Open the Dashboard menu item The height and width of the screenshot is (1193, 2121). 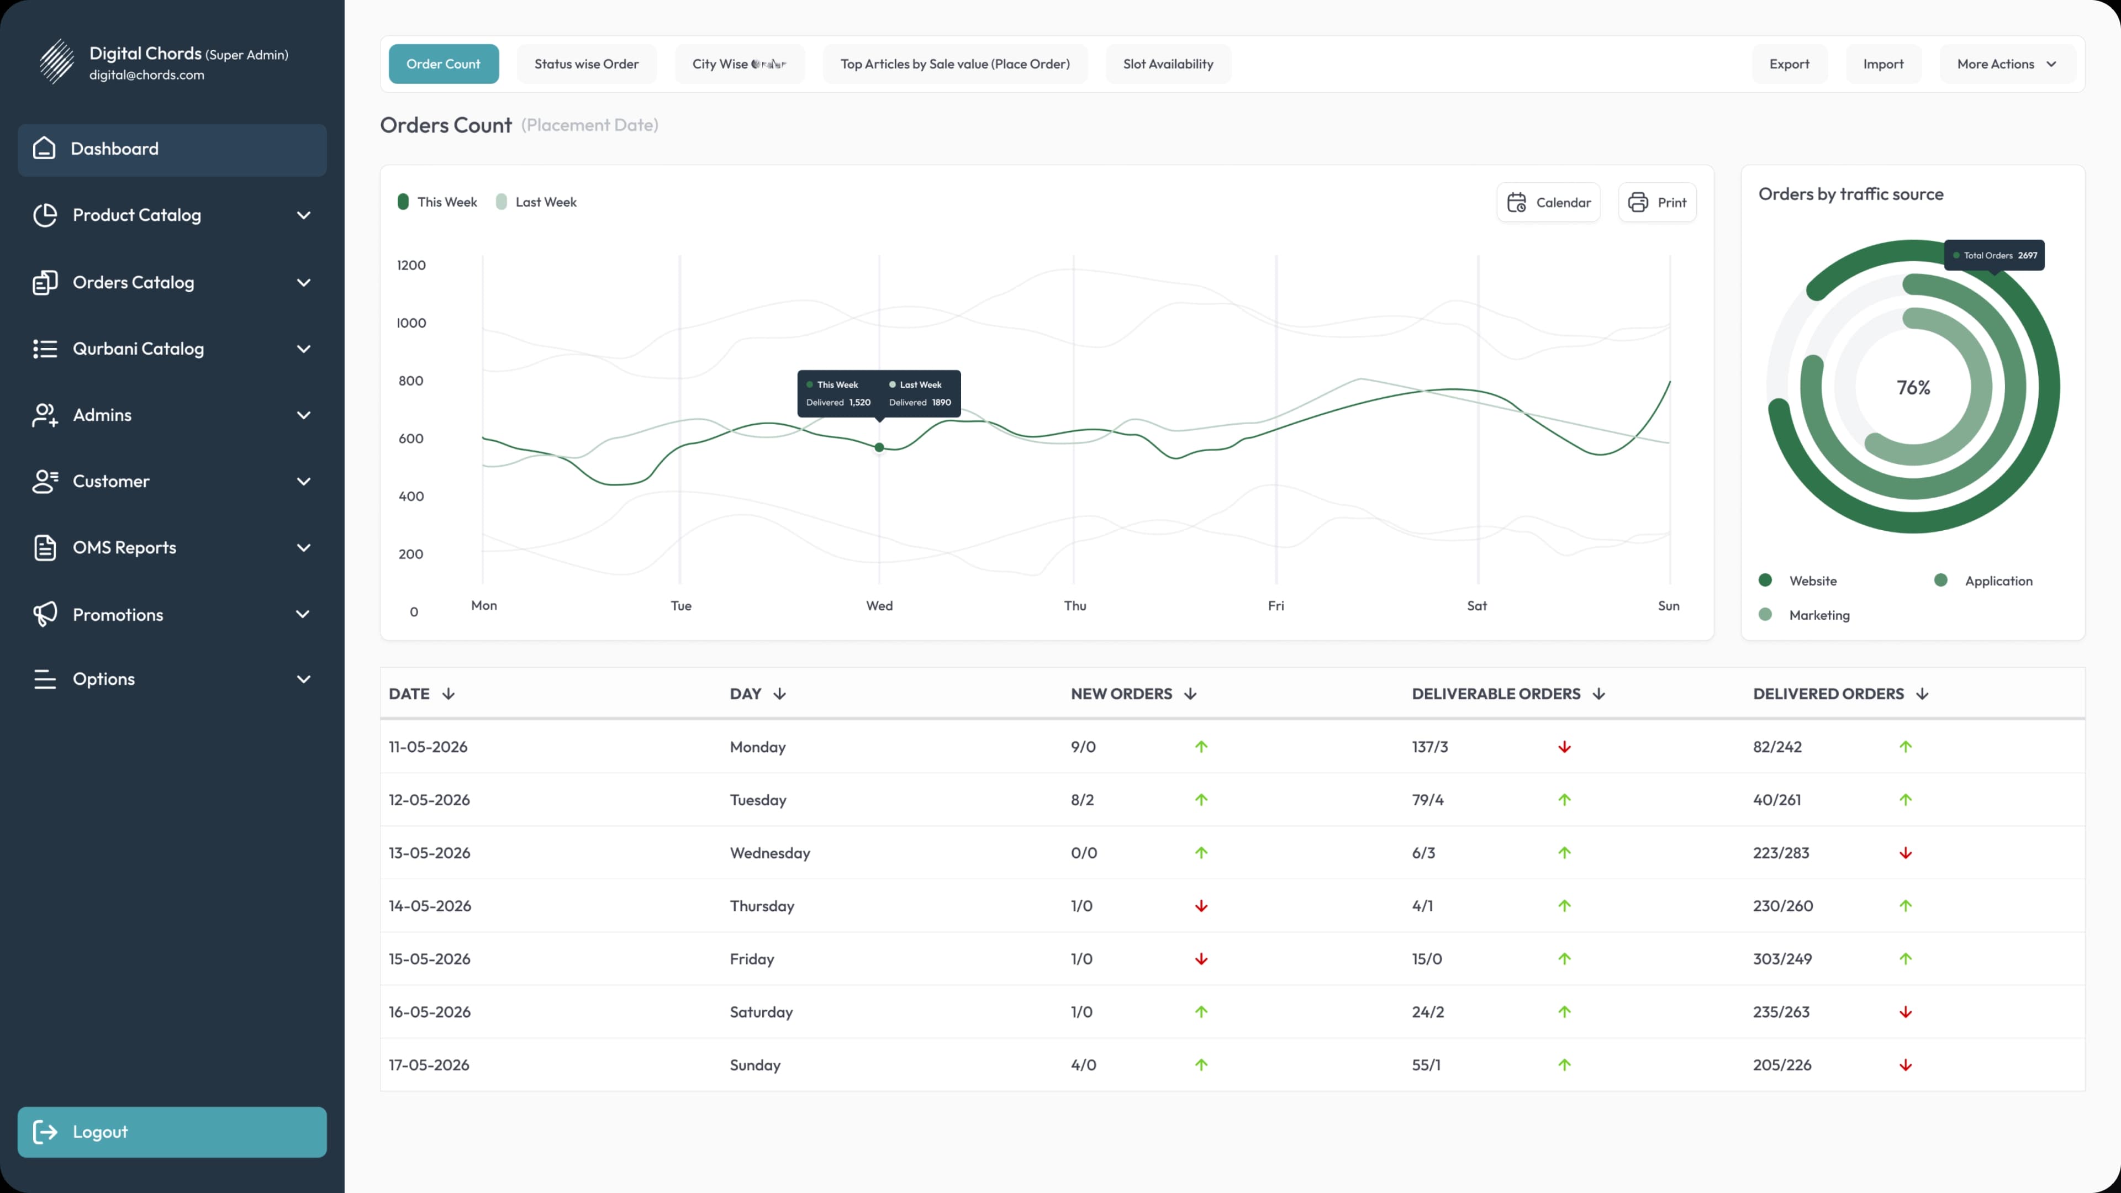[172, 149]
